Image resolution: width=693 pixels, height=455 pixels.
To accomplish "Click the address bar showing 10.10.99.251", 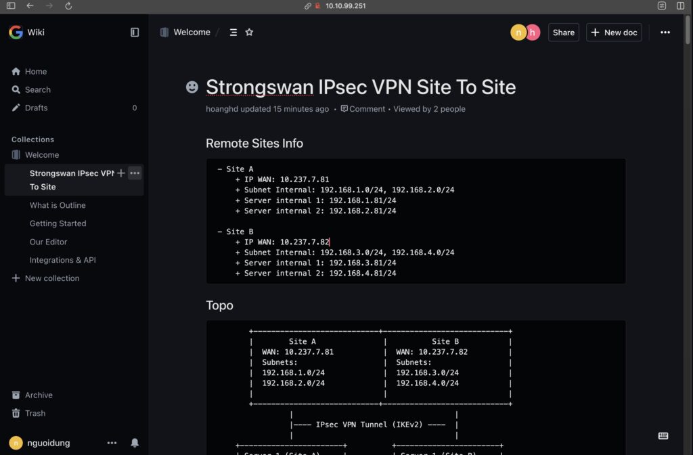I will 345,5.
